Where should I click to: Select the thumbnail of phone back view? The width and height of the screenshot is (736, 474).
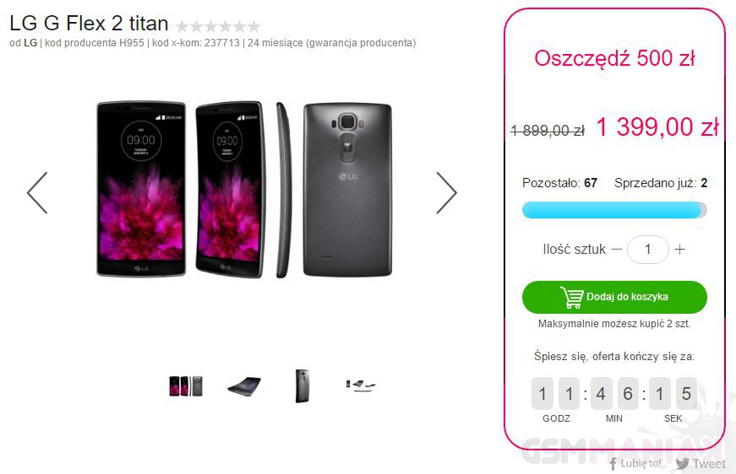(x=303, y=386)
